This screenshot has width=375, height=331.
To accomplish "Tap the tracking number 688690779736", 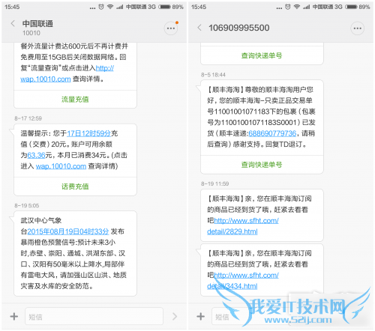I will click(272, 133).
